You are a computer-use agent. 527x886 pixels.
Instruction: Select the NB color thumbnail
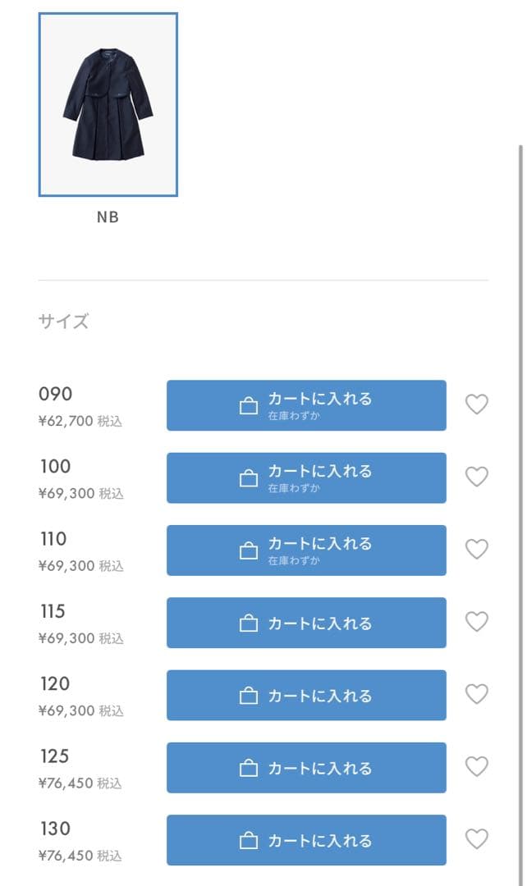tap(107, 101)
